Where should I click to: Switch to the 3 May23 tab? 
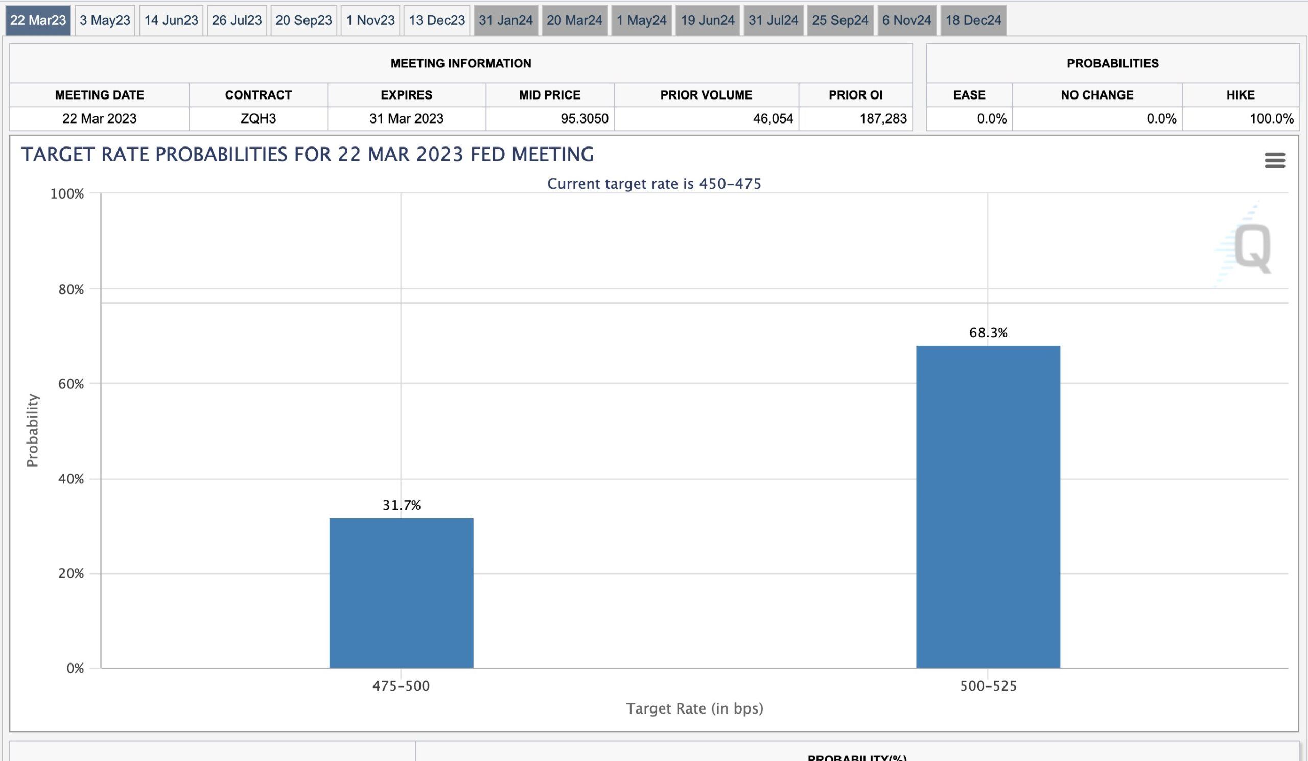tap(105, 21)
